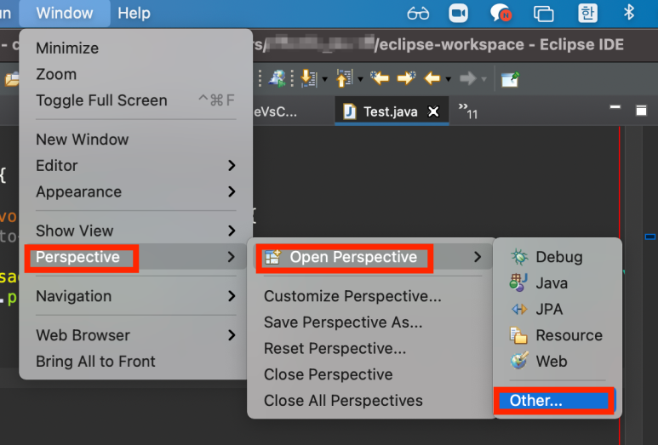
Task: Select Toggle Full Screen menu item
Action: (x=135, y=100)
